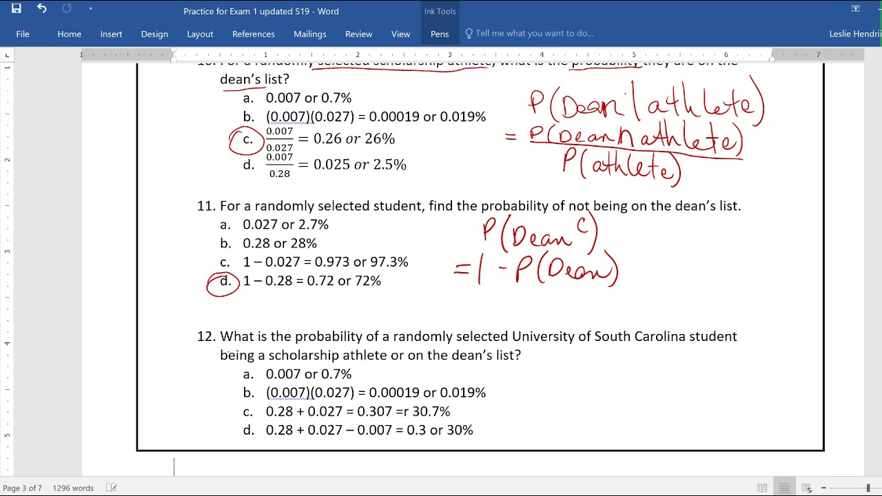The image size is (882, 496).
Task: Click the Redo icon in the title bar
Action: point(67,9)
